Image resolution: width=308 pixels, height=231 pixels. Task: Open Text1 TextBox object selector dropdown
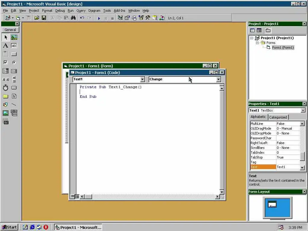303,110
